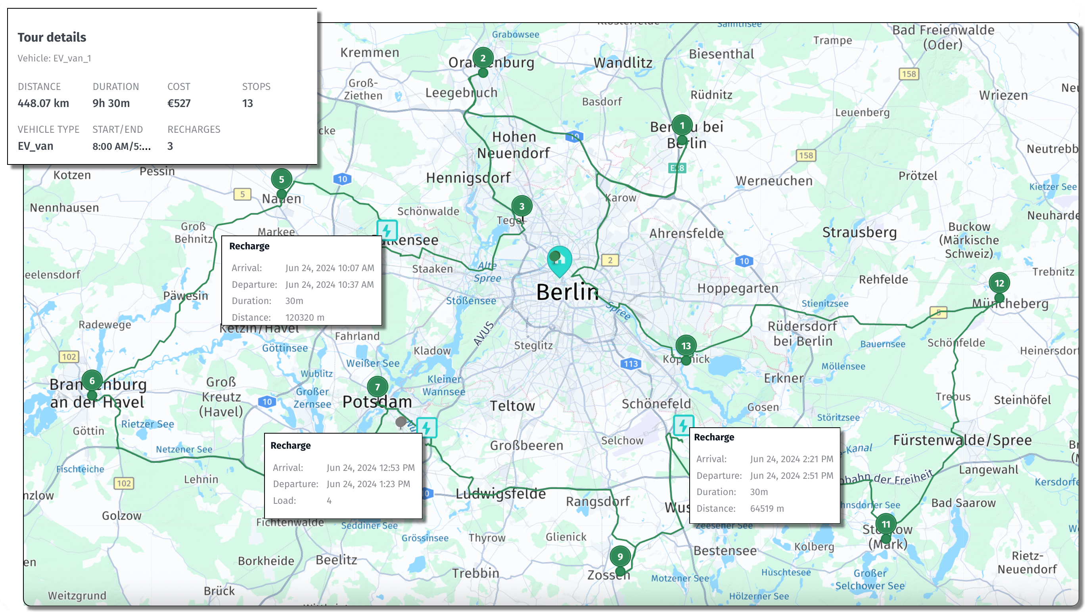Click the Ludwigsfelde label on the map
This screenshot has width=1085, height=612.
pos(501,493)
